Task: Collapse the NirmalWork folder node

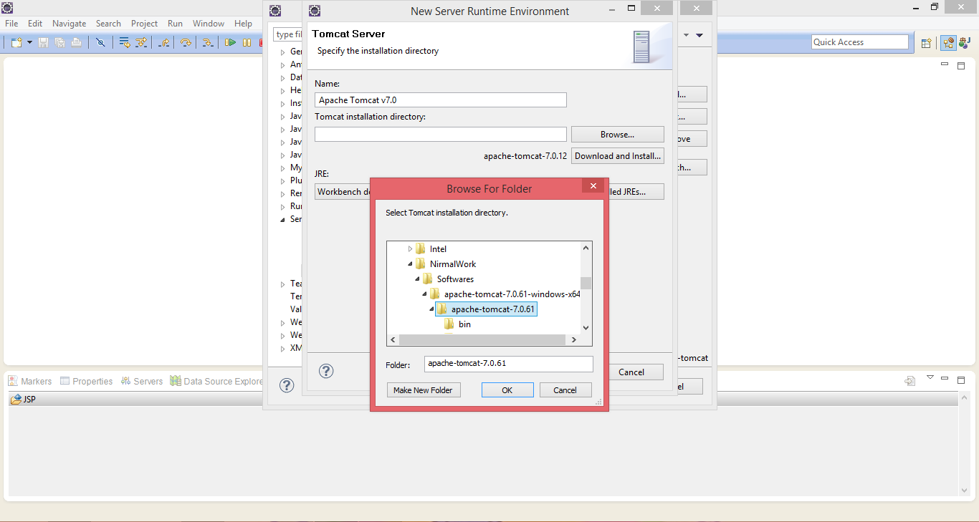Action: [411, 264]
